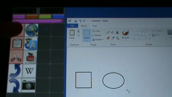This screenshot has height=97, width=172.
Task: Click inside the drawn ellipse on canvas
Action: pos(113,81)
